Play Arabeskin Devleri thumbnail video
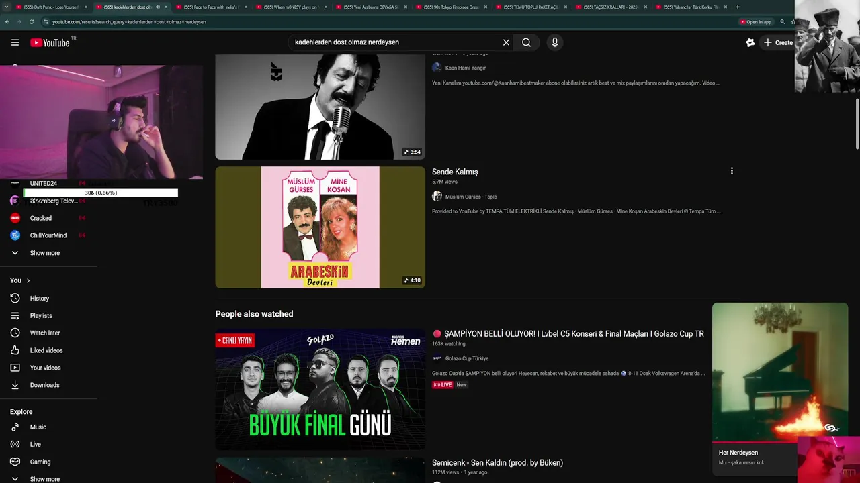The width and height of the screenshot is (860, 483). (320, 227)
